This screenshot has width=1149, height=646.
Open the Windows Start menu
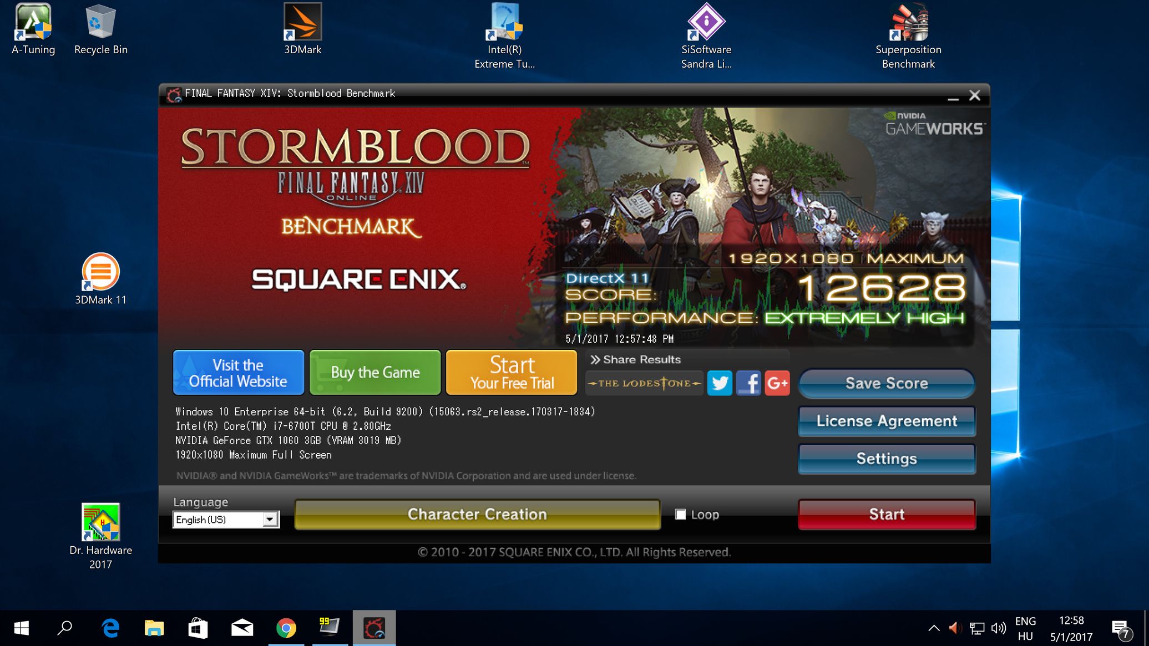point(21,628)
